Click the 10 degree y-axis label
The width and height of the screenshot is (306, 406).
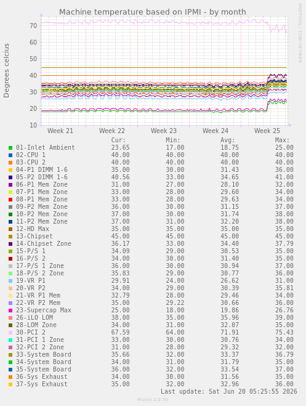click(34, 125)
